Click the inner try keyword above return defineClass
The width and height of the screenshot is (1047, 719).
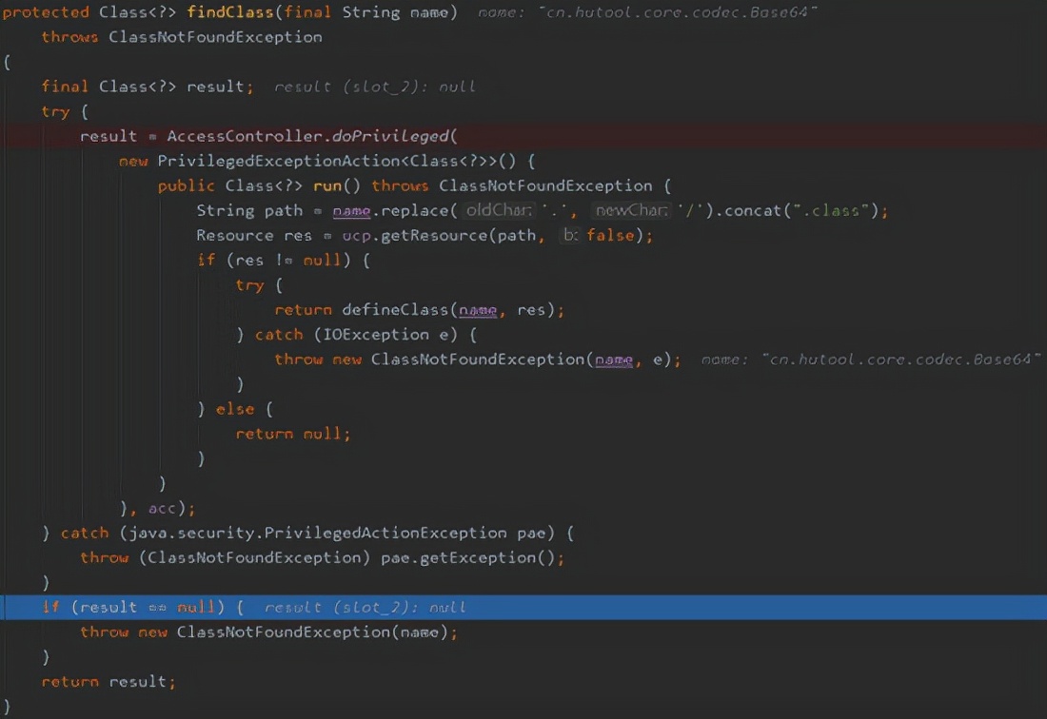[249, 284]
